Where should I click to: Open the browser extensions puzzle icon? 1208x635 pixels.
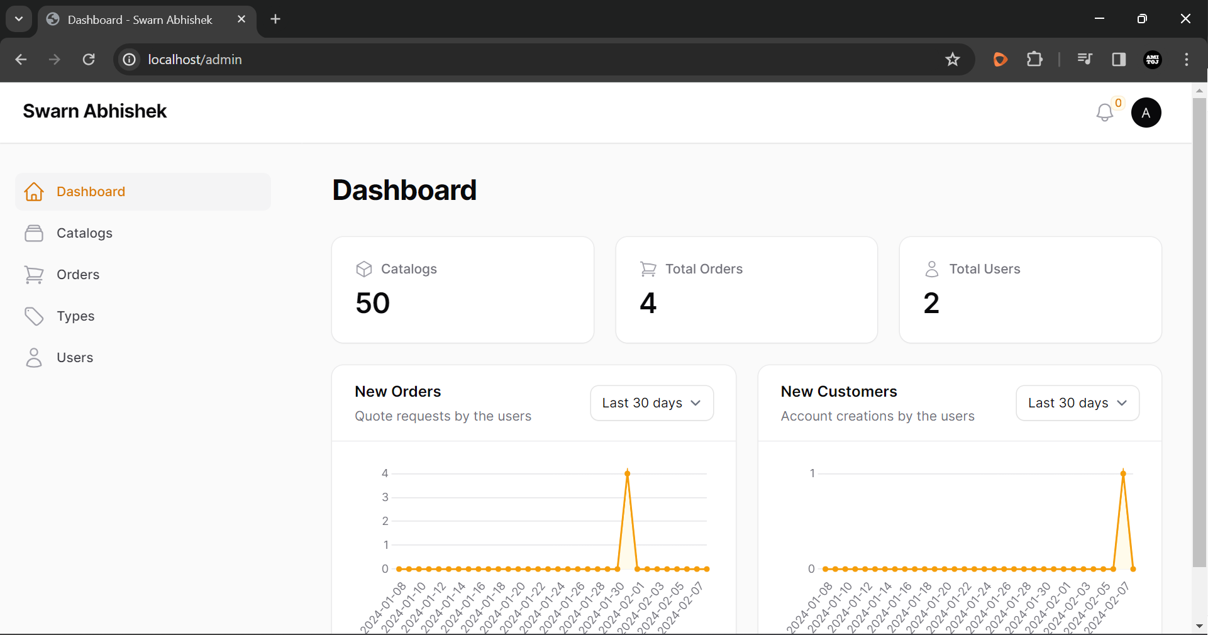click(x=1034, y=59)
